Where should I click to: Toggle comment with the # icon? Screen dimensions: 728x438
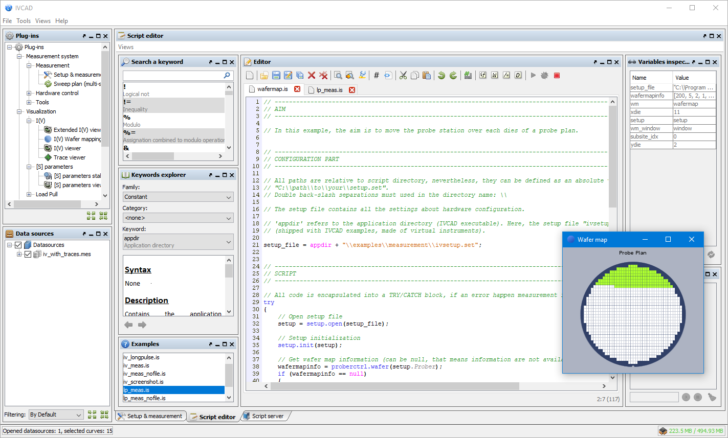[x=377, y=75]
